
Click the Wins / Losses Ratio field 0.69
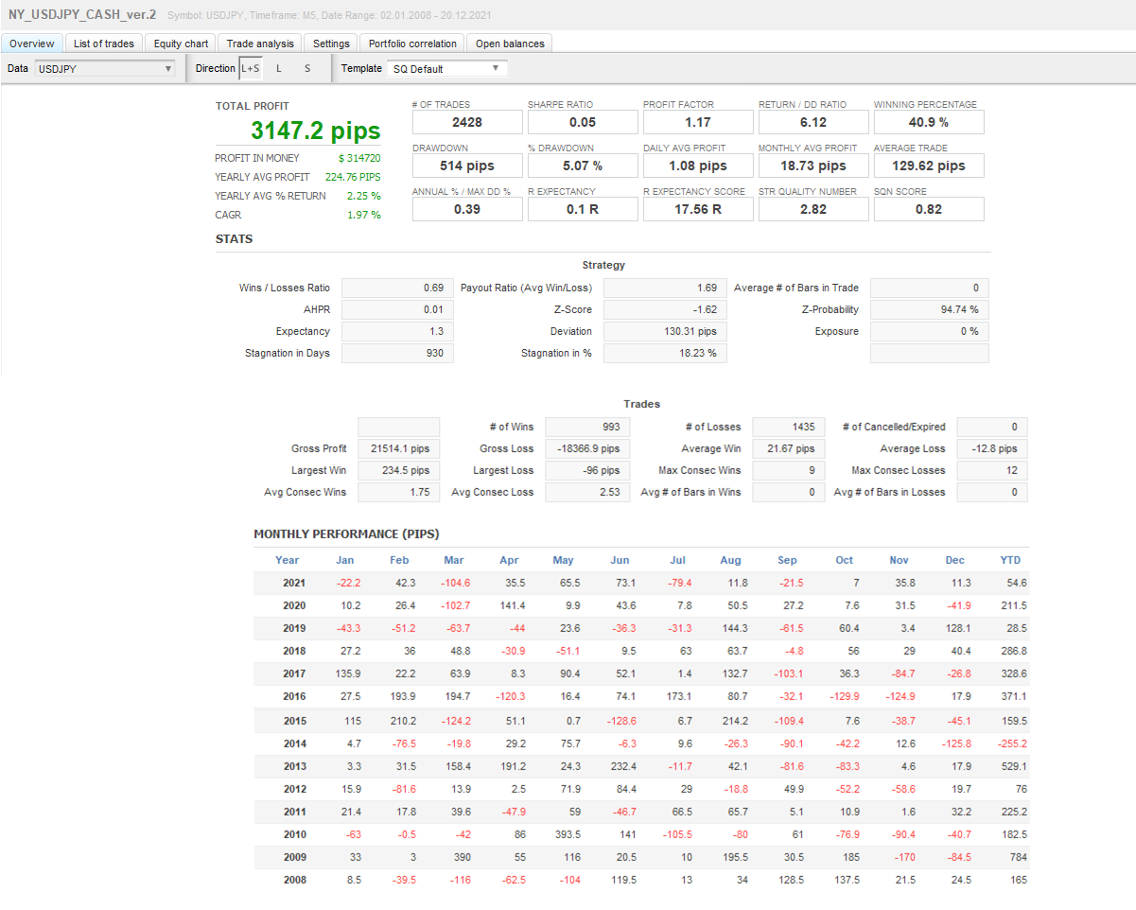click(x=397, y=288)
